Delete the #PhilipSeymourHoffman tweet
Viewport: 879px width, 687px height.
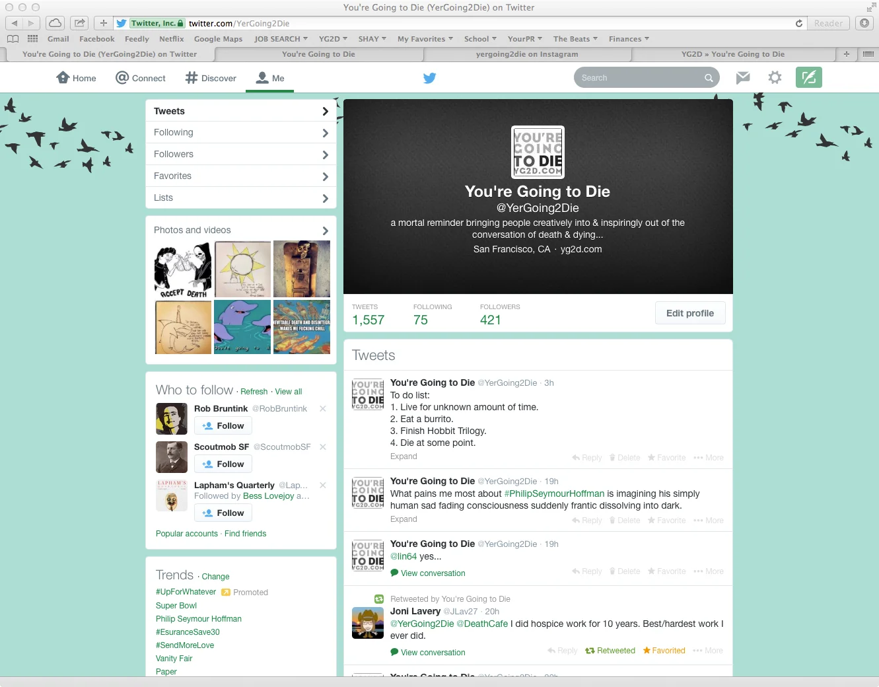pyautogui.click(x=625, y=521)
